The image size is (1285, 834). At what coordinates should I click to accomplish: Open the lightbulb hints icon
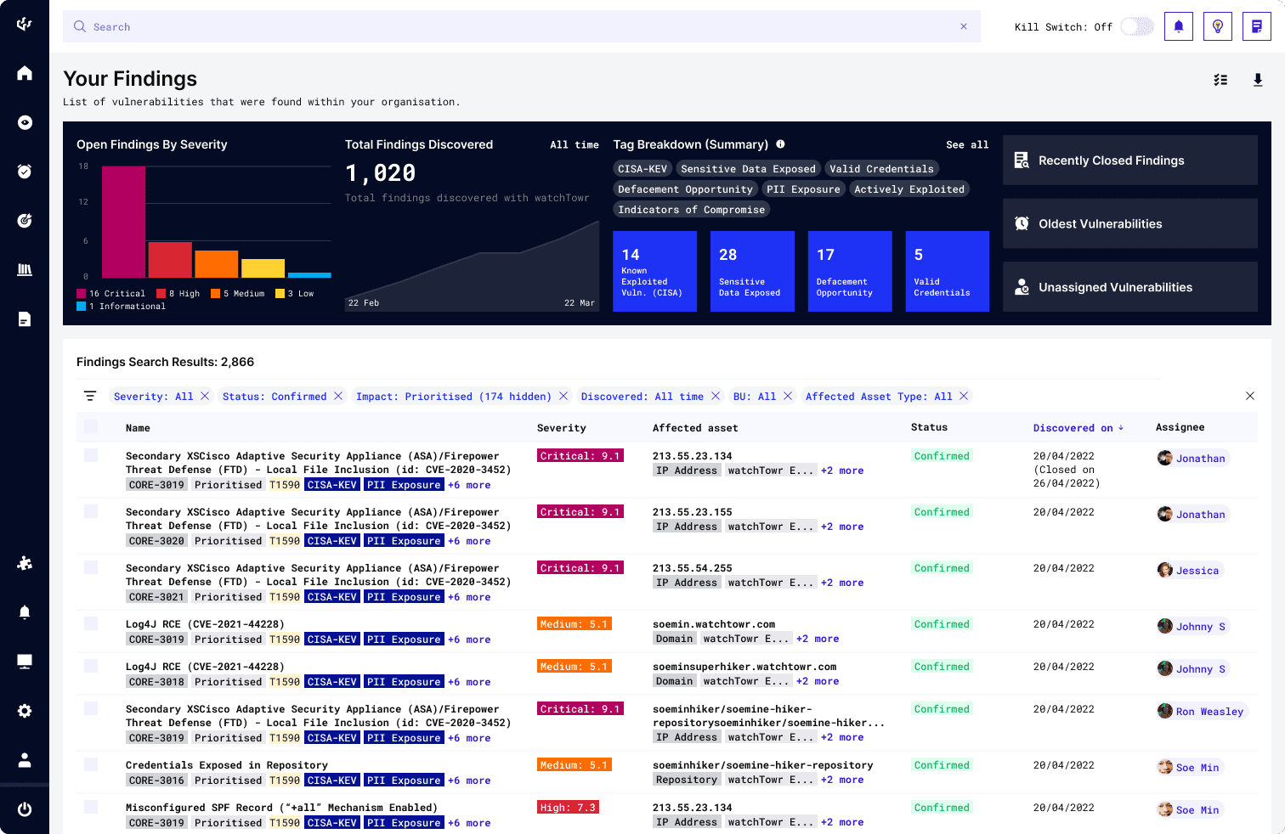[1218, 26]
